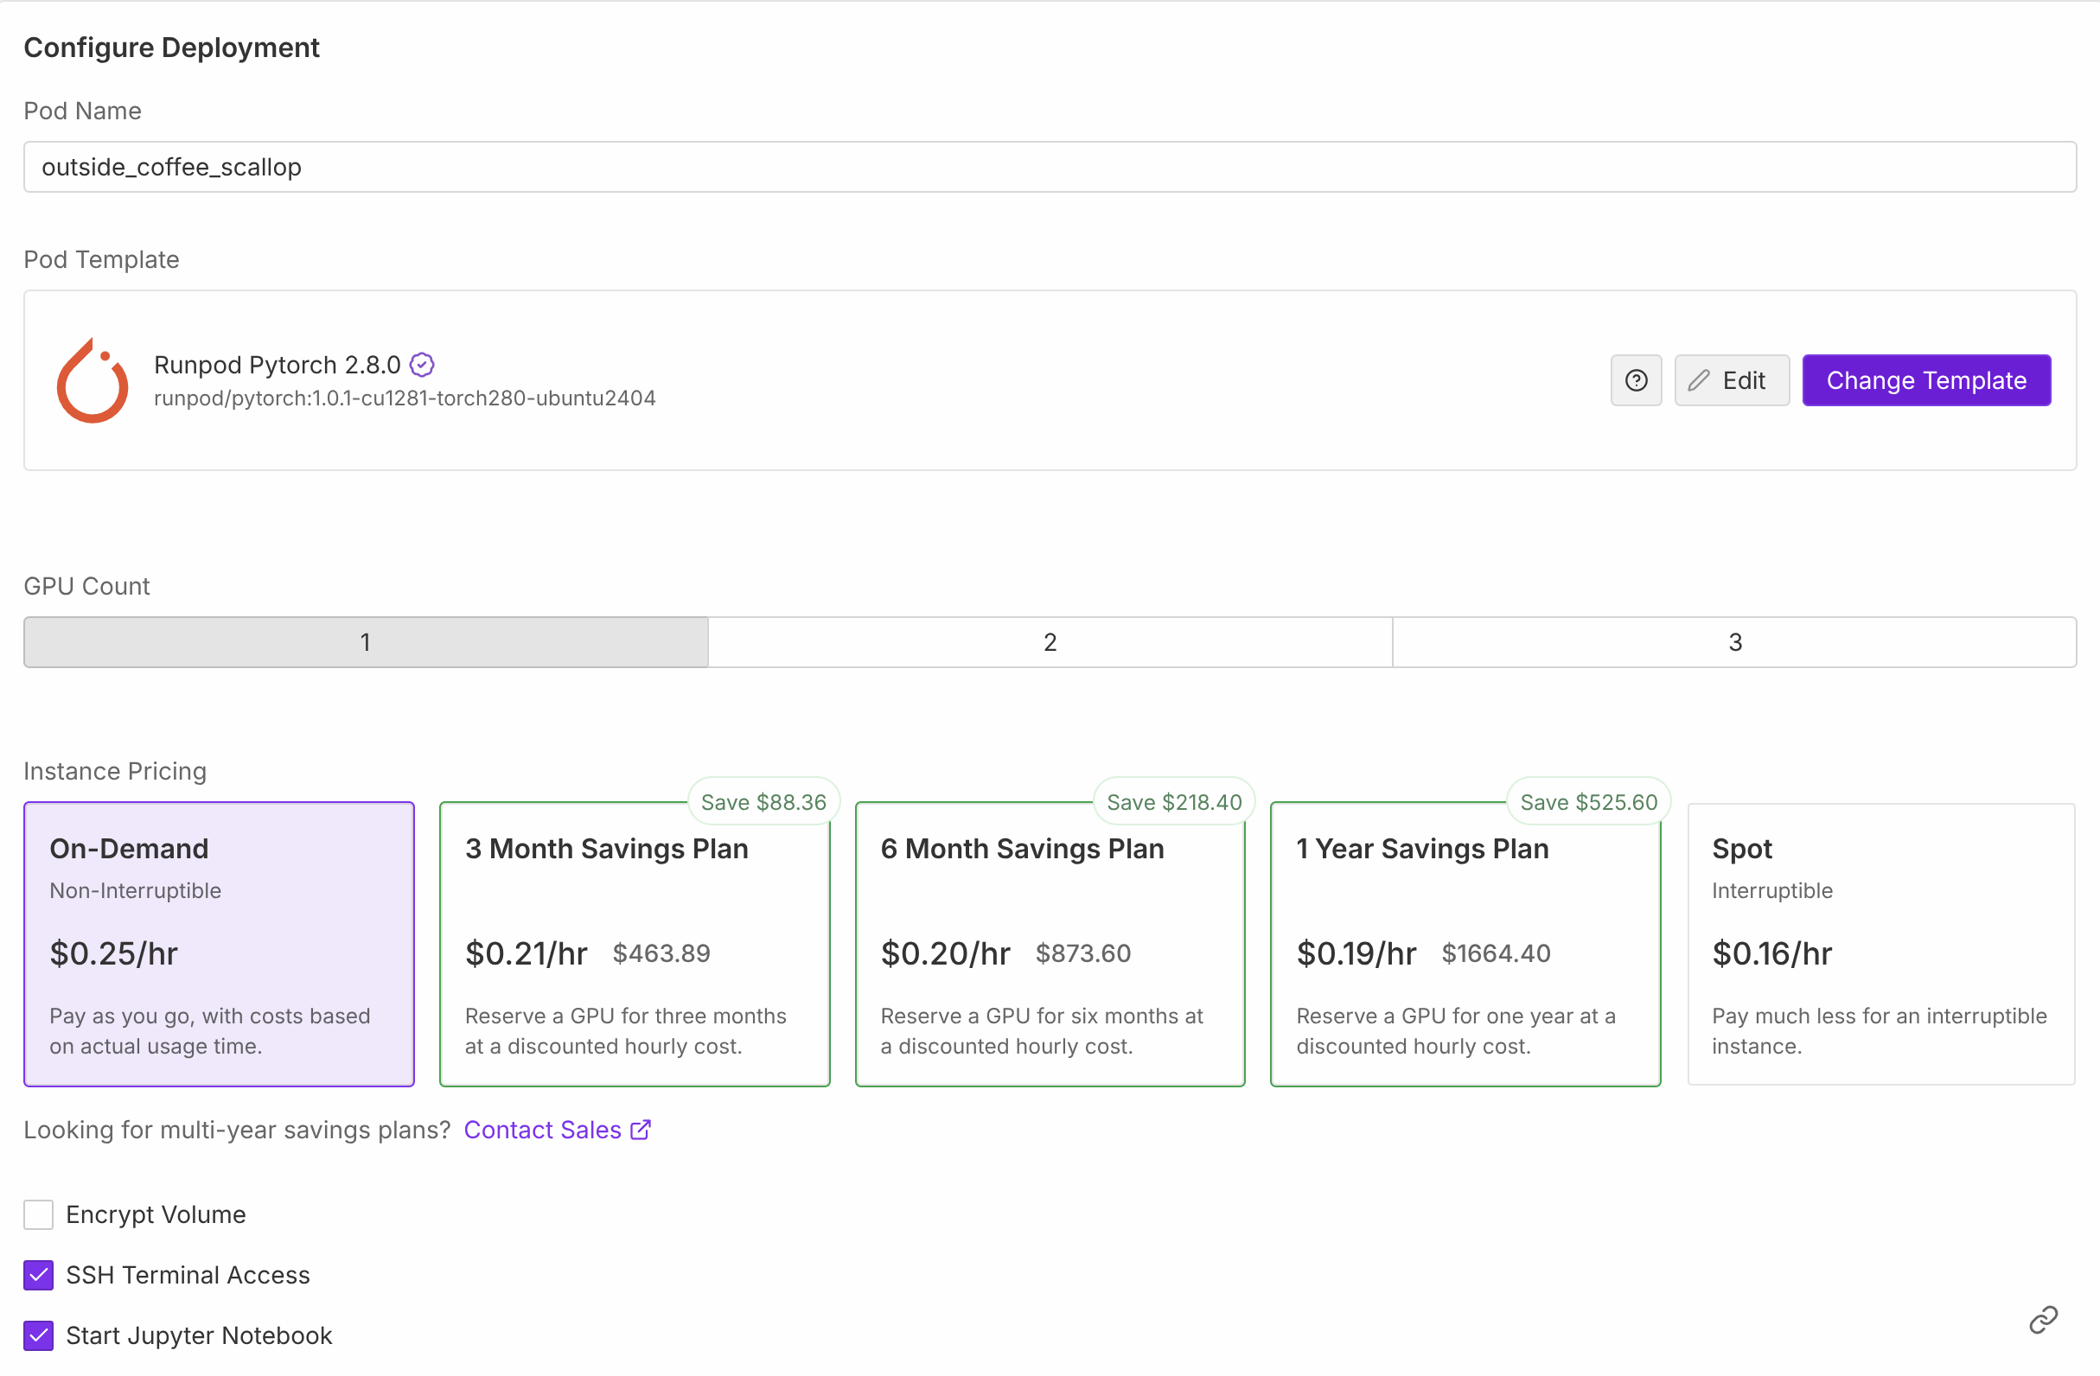
Task: Select the 1 Year Savings Plan
Action: point(1465,944)
